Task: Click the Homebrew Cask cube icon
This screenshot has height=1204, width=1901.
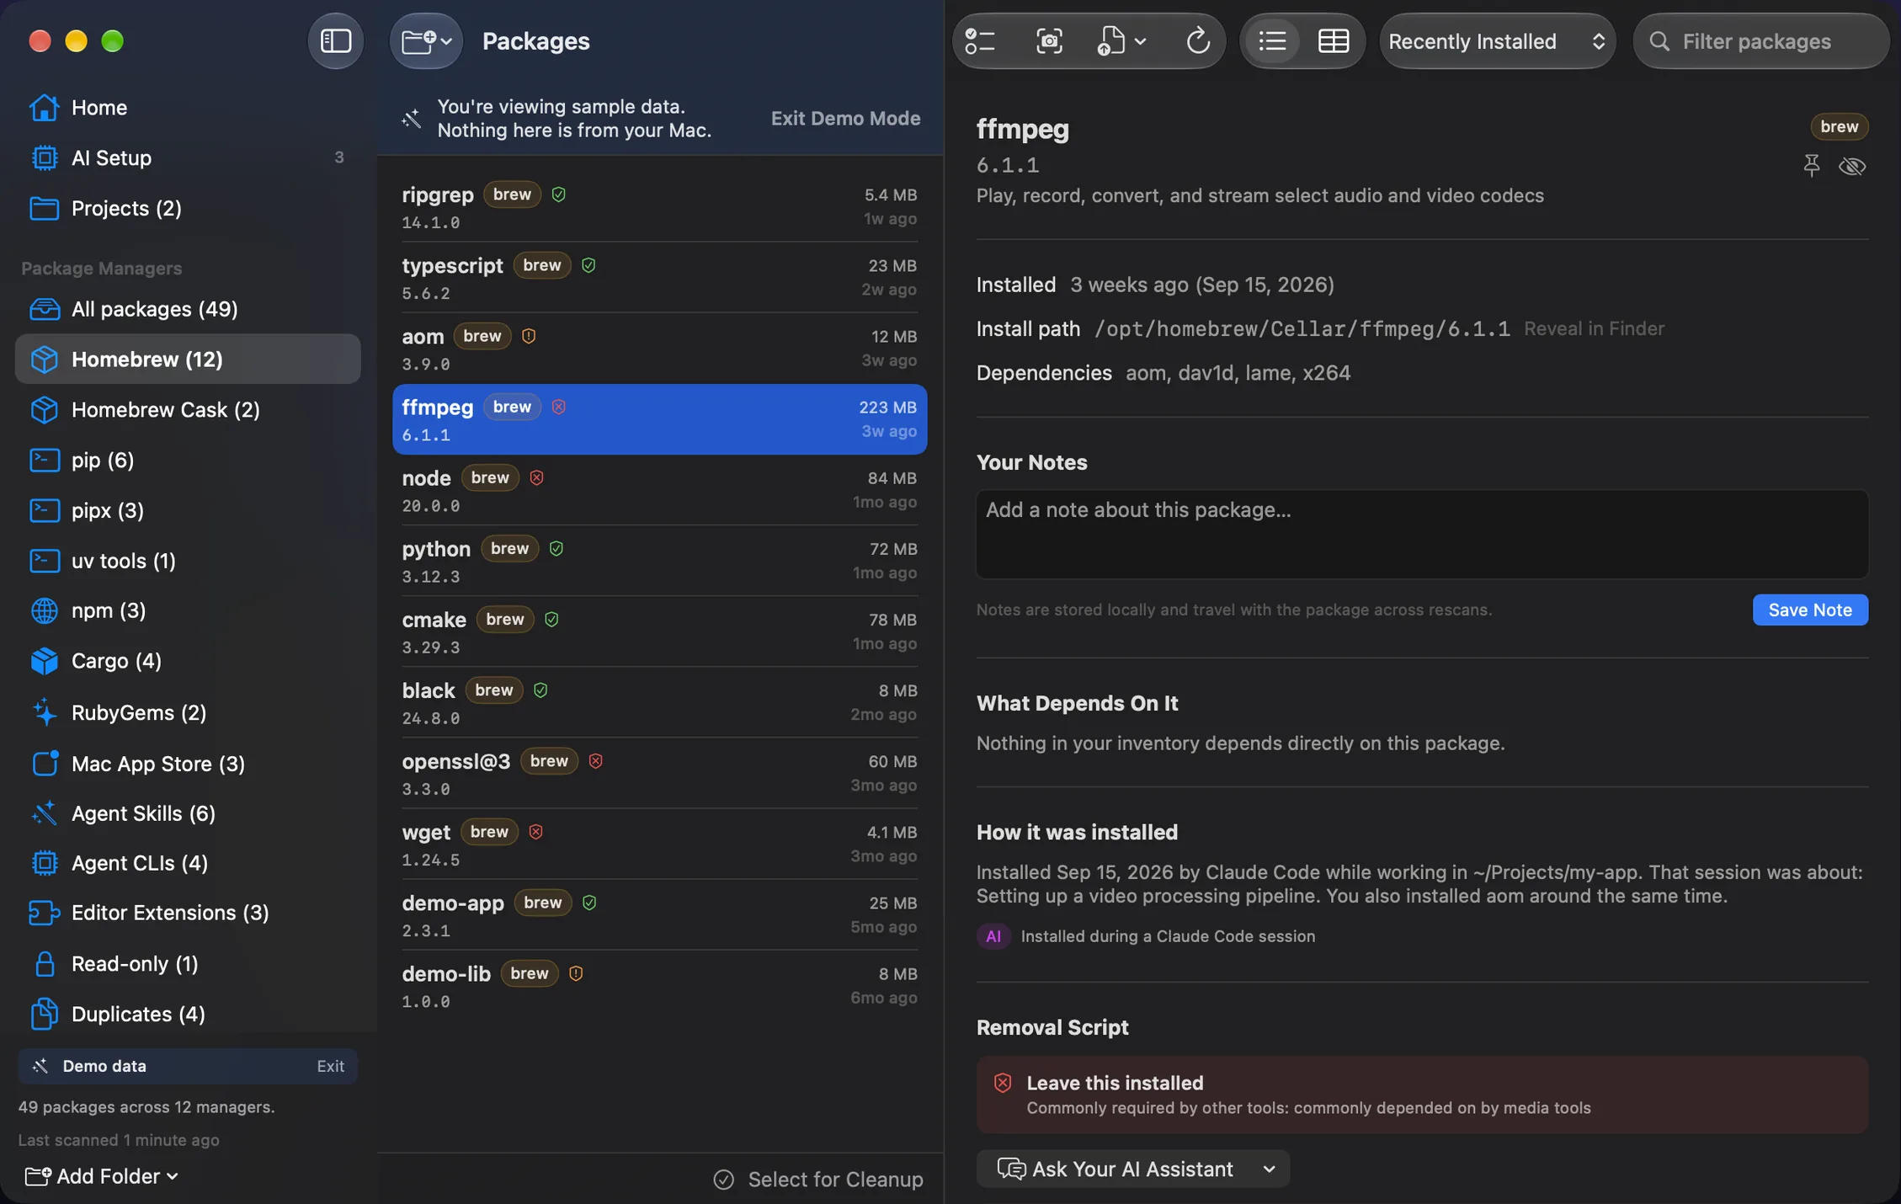Action: point(44,409)
